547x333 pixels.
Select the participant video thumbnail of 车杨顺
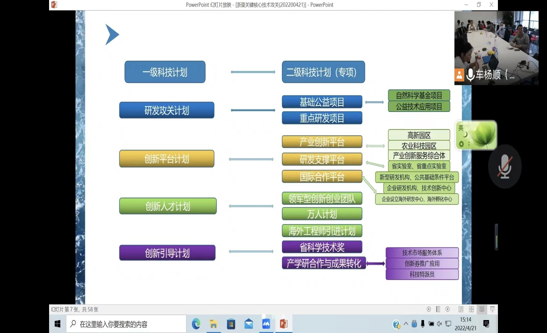click(496, 48)
